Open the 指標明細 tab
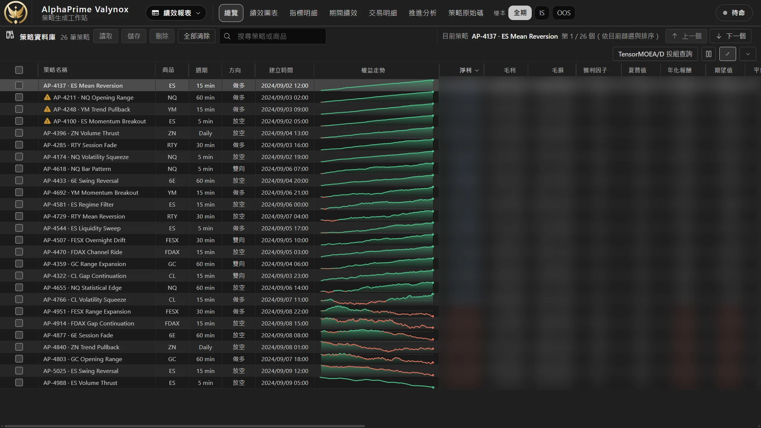Image resolution: width=761 pixels, height=428 pixels. 303,13
